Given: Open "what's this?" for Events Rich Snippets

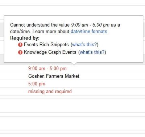Looking at the screenshot, I should click(x=84, y=45).
